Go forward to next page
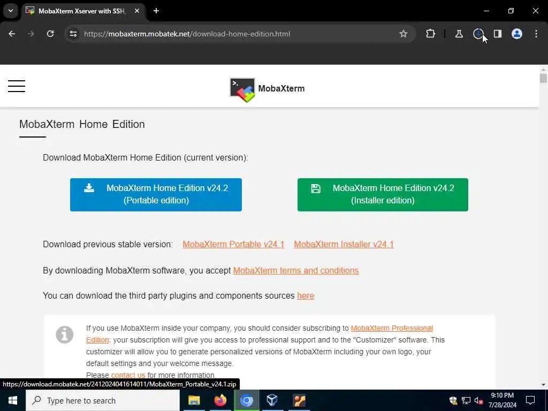548x411 pixels. pyautogui.click(x=31, y=34)
